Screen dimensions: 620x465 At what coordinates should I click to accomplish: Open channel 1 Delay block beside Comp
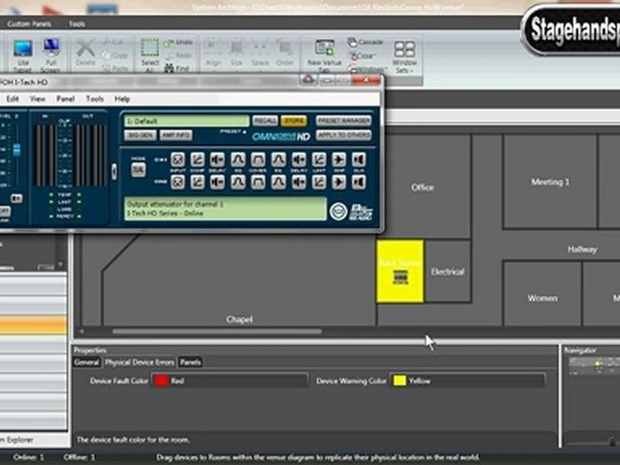click(x=218, y=160)
